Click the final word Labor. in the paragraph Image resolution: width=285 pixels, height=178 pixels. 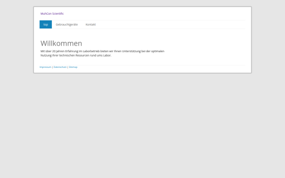[x=107, y=56]
